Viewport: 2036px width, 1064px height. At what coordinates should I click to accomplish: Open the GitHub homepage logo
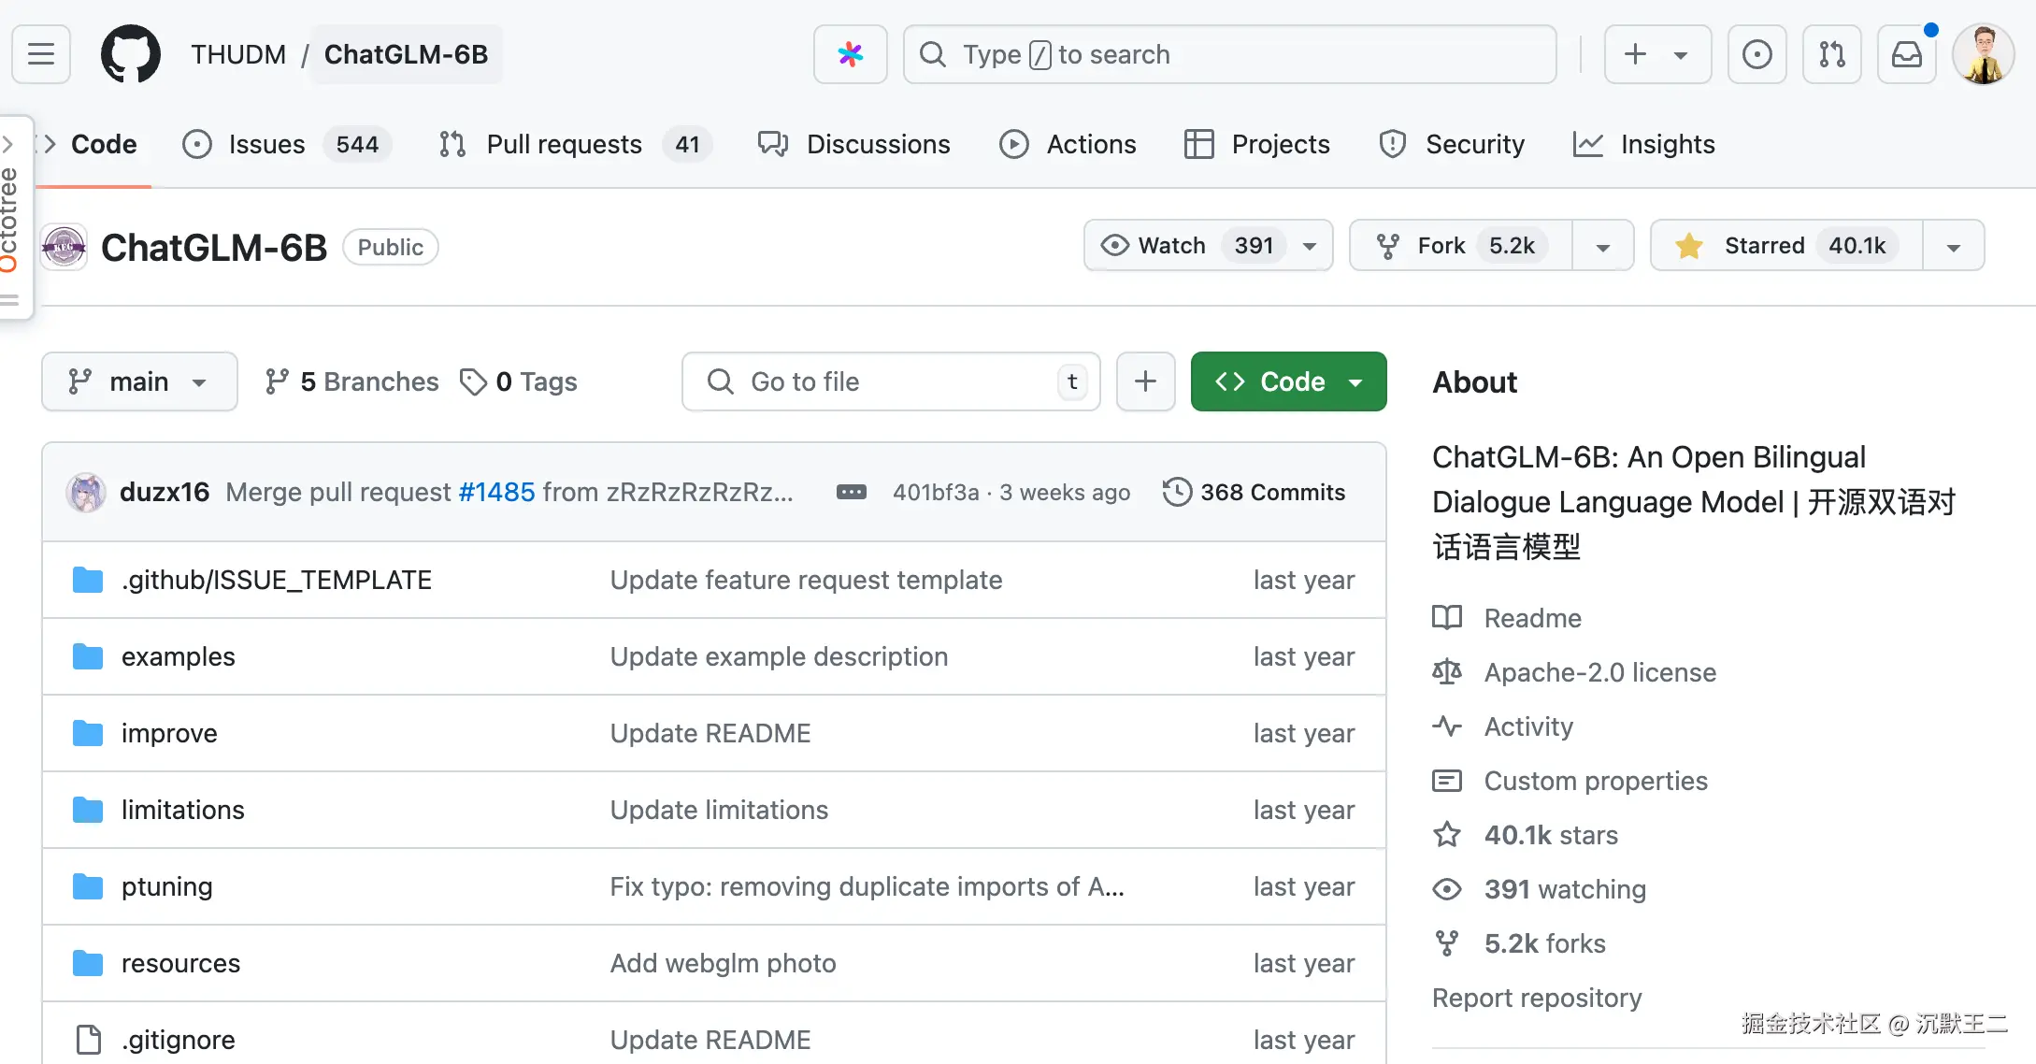pyautogui.click(x=130, y=54)
